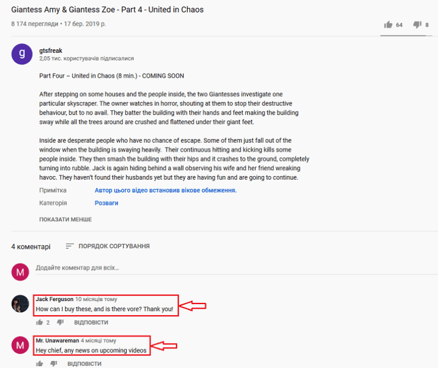This screenshot has height=368, width=438.
Task: Click Mr. Unawareman's avatar icon
Action: [x=20, y=345]
